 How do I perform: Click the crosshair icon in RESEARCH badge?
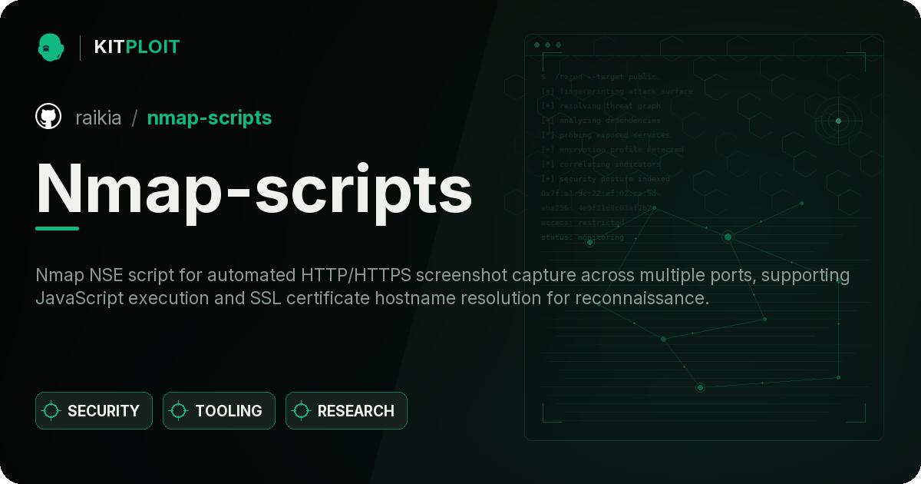click(x=302, y=411)
